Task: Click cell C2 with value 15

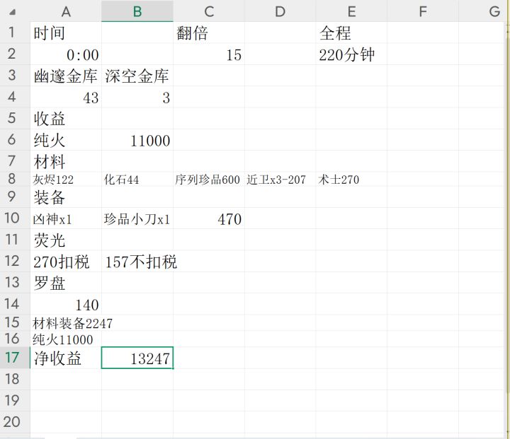Action: 209,54
